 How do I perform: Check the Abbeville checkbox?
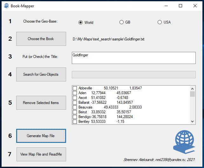coord(75,88)
